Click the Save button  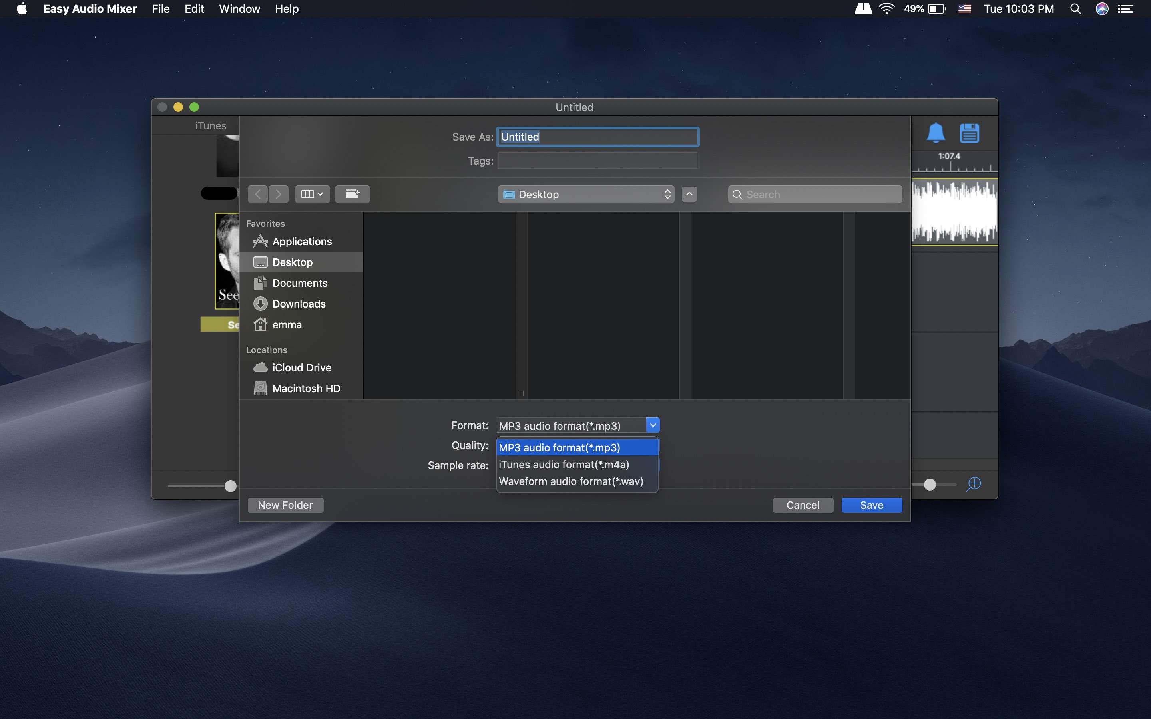click(x=871, y=505)
